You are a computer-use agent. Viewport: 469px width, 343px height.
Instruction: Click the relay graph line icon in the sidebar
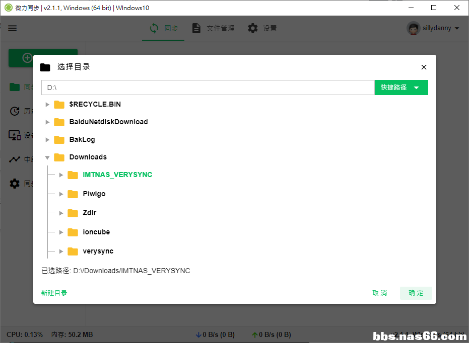tap(15, 159)
